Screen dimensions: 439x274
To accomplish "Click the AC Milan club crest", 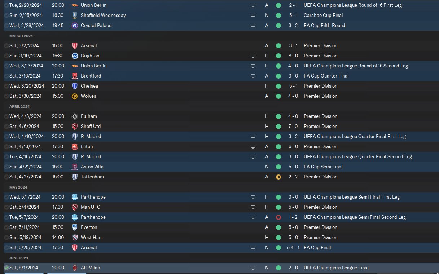I will coord(75,268).
